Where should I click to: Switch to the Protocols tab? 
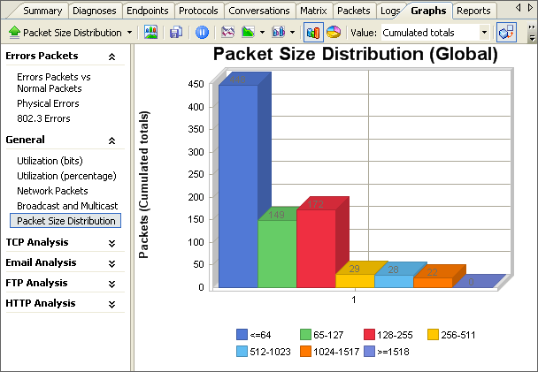[198, 11]
